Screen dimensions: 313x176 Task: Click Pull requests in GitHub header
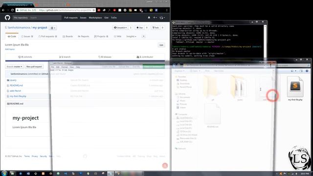[x=71, y=18]
